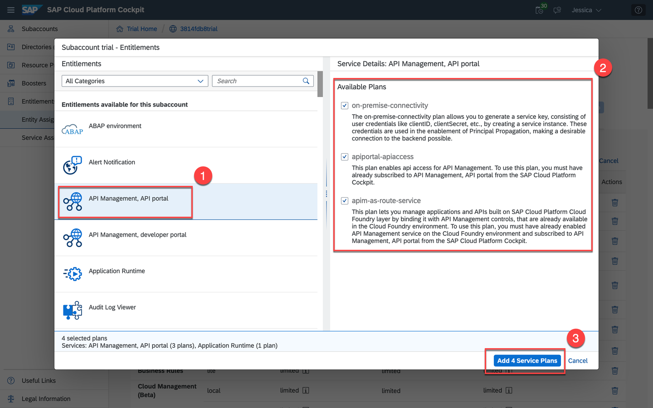Viewport: 653px width, 408px height.
Task: Click the API Management, developer portal icon
Action: pos(73,238)
